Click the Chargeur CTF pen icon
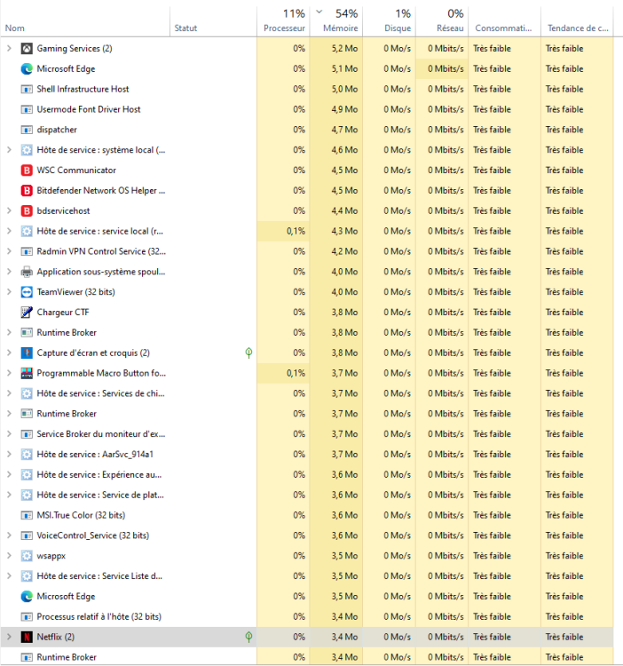Image resolution: width=623 pixels, height=666 pixels. (x=27, y=313)
